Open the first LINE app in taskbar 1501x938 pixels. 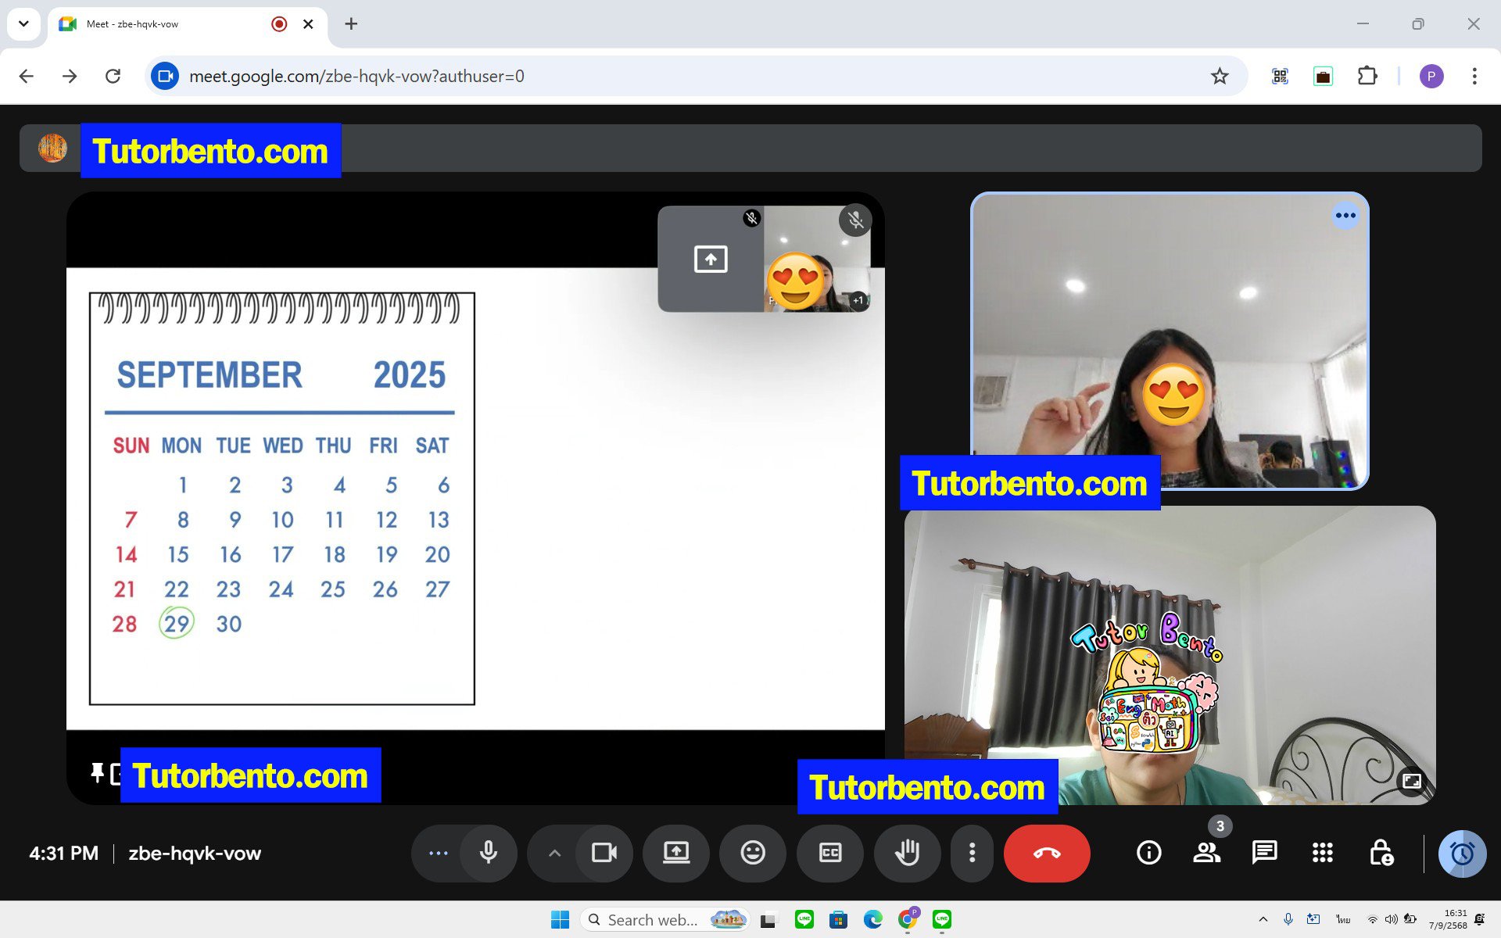804,920
